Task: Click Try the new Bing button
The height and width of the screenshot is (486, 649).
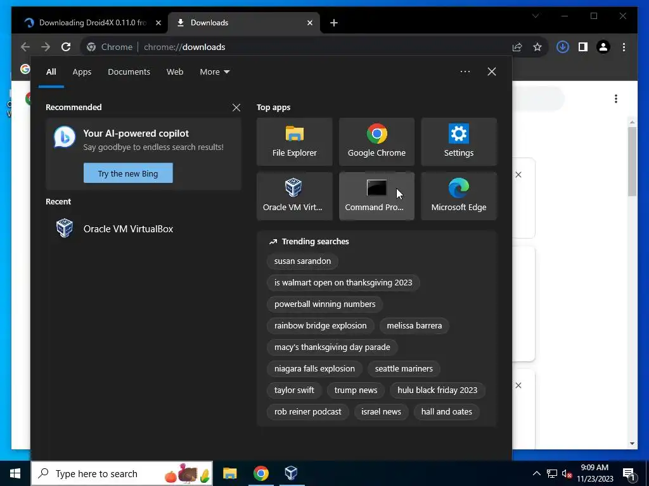Action: (128, 173)
